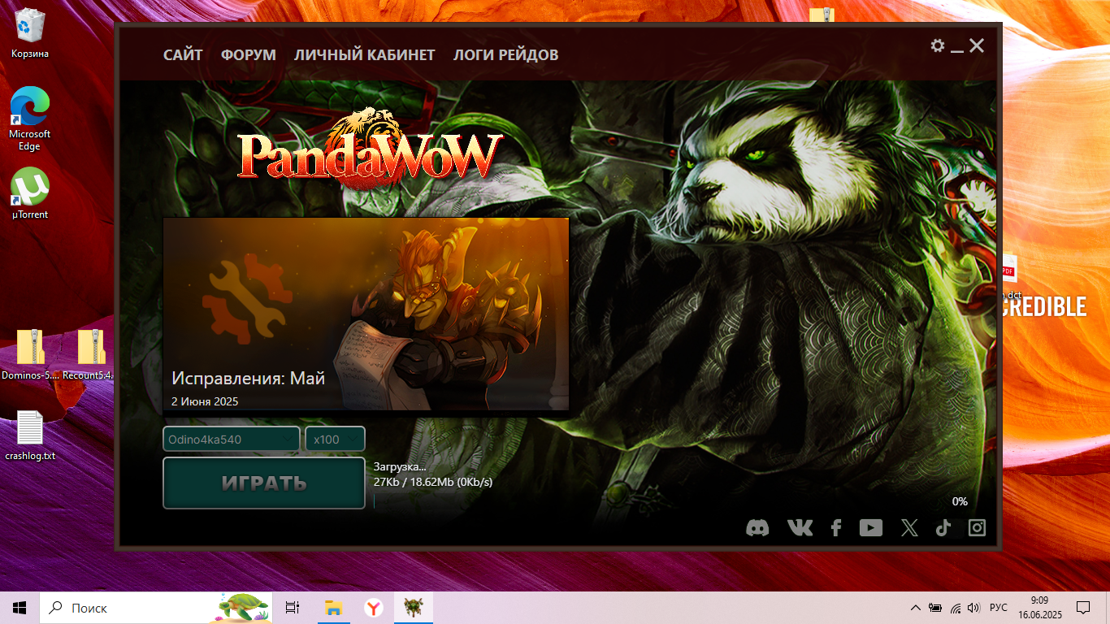Switch the РУС input language
Screen dimensions: 1110x624
click(x=999, y=608)
